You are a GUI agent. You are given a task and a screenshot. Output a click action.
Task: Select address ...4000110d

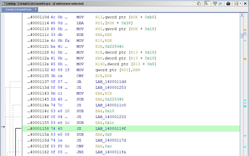[x=38, y=17]
